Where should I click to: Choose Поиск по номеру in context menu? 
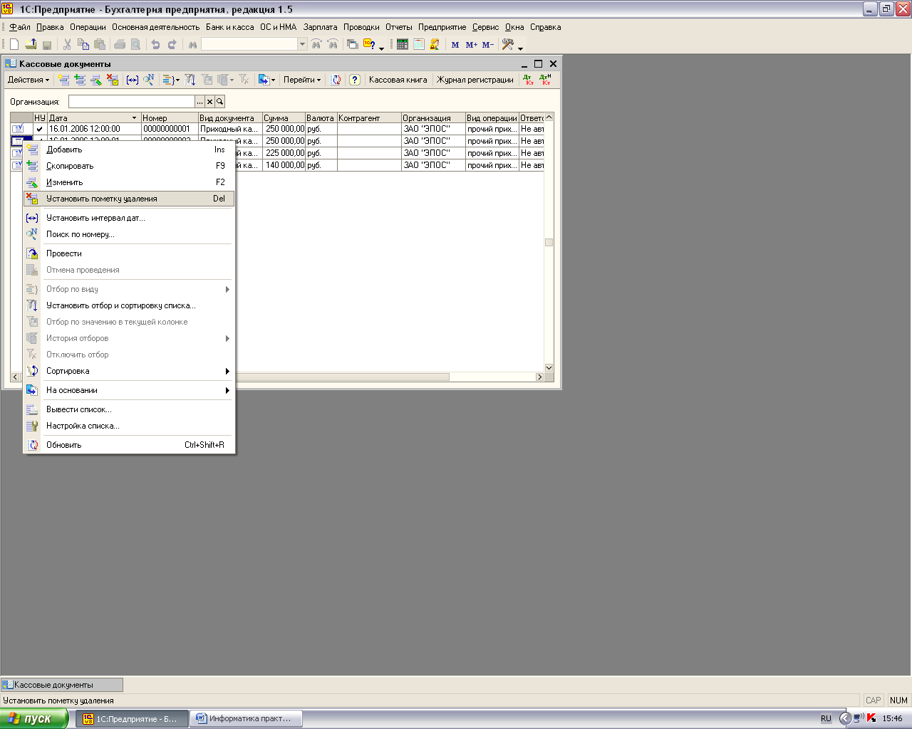pos(128,234)
